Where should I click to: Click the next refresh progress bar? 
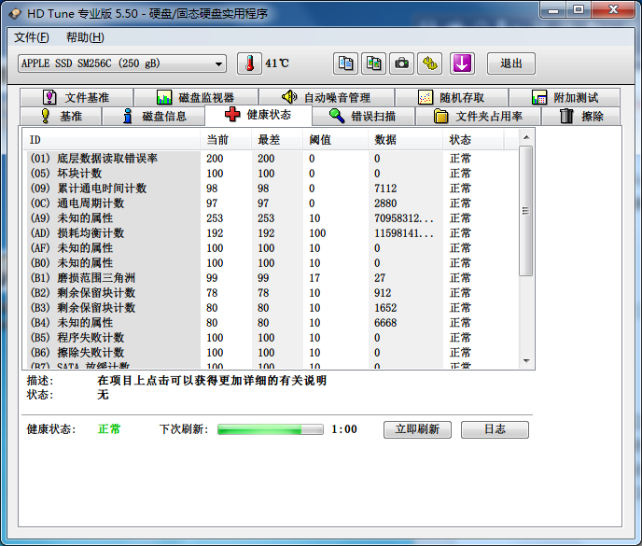pos(271,429)
